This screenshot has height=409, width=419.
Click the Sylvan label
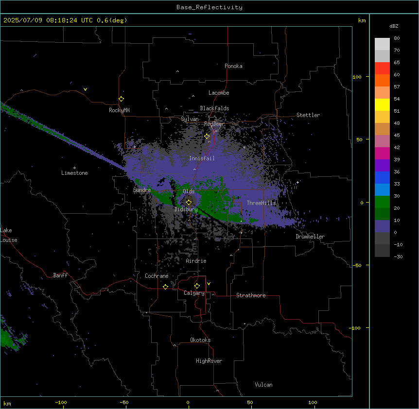190,119
